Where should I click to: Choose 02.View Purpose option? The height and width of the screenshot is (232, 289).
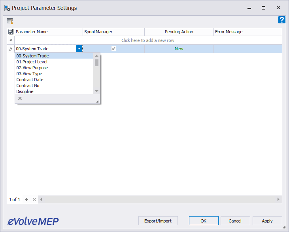[54, 68]
